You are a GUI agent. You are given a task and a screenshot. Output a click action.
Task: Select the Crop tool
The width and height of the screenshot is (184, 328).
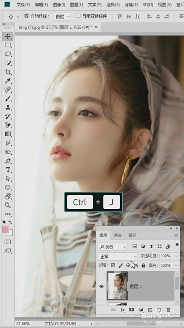click(8, 72)
